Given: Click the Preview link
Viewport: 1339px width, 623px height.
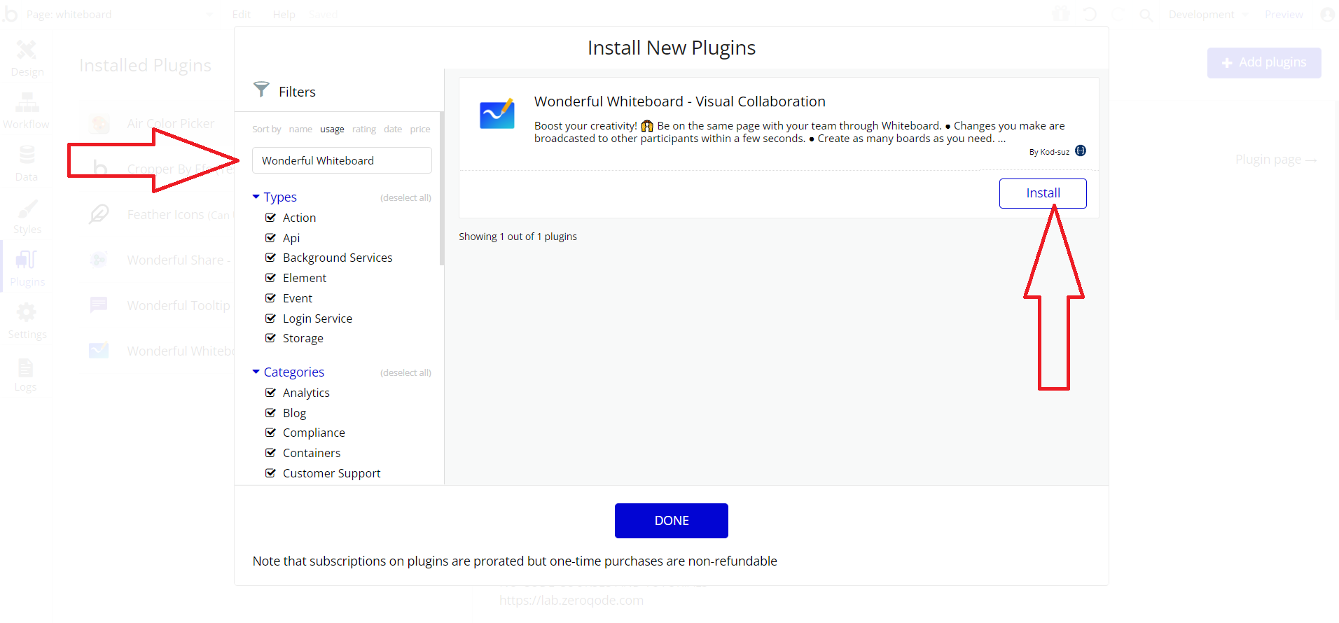Looking at the screenshot, I should 1284,15.
